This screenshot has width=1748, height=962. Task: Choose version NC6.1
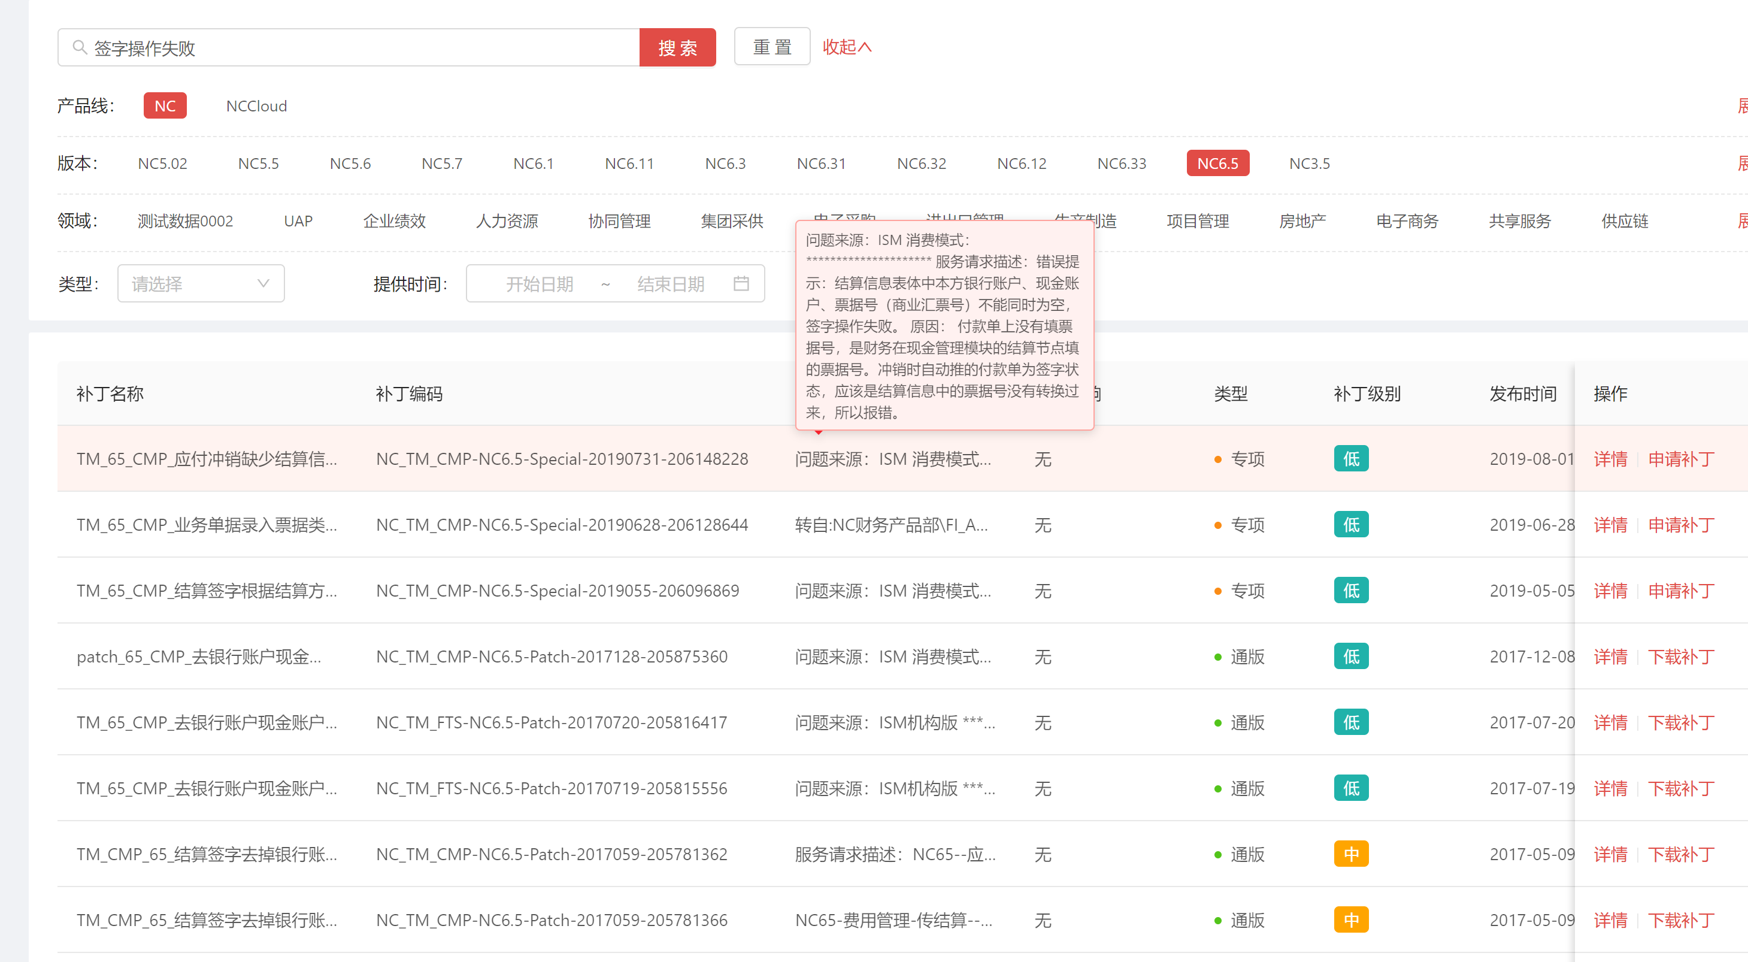coord(534,164)
